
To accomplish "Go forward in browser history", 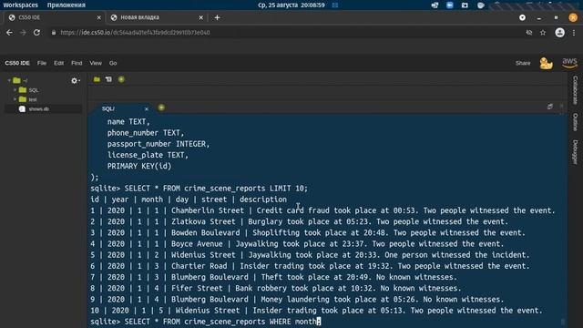I will (x=23, y=33).
